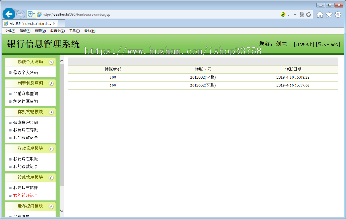Screen dimensions: 346x219
Task: Click the date cell 2019-4-10 15:08:28
Action: coord(293,77)
